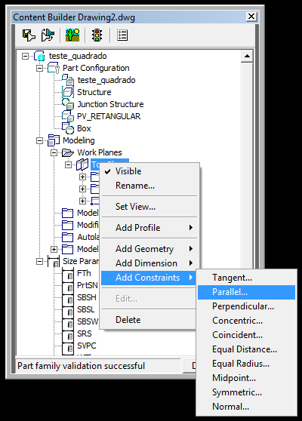Click the scrollbar up arrow
Screen dimensions: 302x421
[247, 57]
